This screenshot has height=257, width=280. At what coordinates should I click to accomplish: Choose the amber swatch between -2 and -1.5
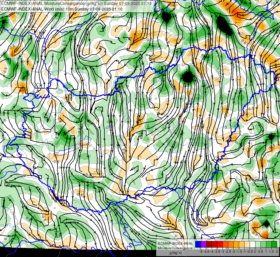click(236, 244)
